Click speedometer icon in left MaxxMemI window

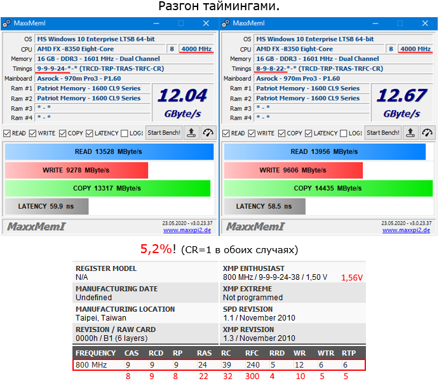(x=208, y=133)
